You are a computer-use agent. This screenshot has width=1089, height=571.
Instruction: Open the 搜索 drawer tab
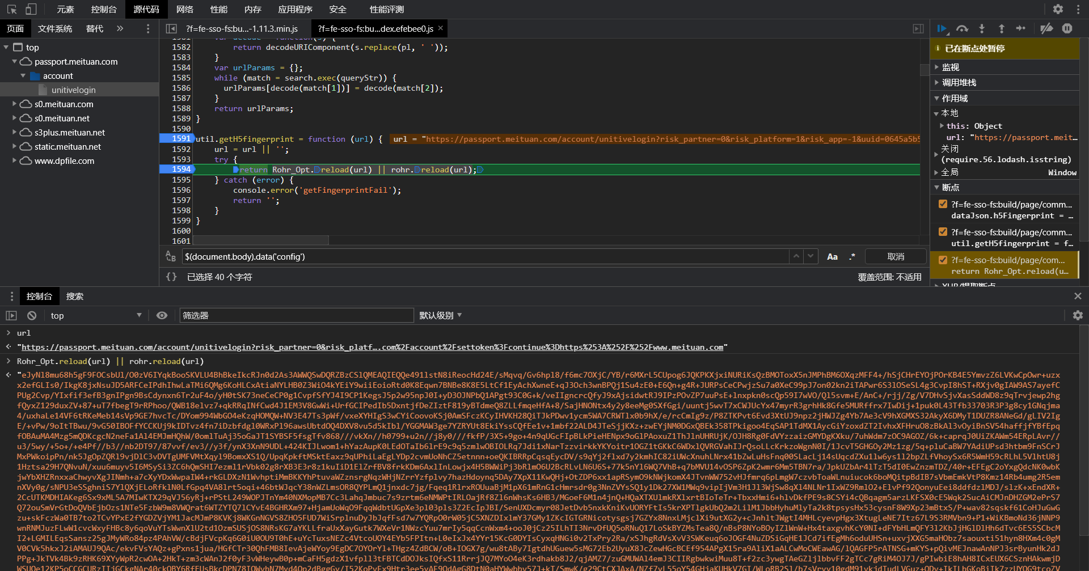tap(75, 296)
